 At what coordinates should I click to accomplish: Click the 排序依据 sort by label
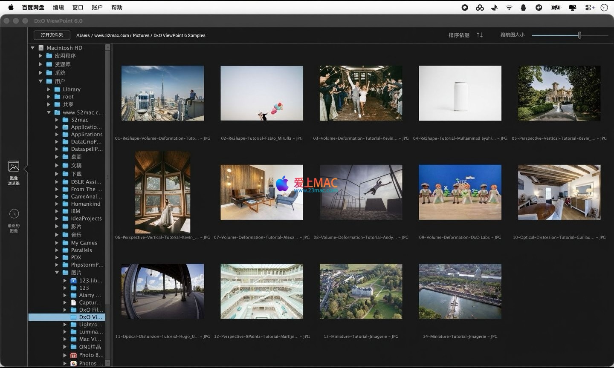[459, 35]
